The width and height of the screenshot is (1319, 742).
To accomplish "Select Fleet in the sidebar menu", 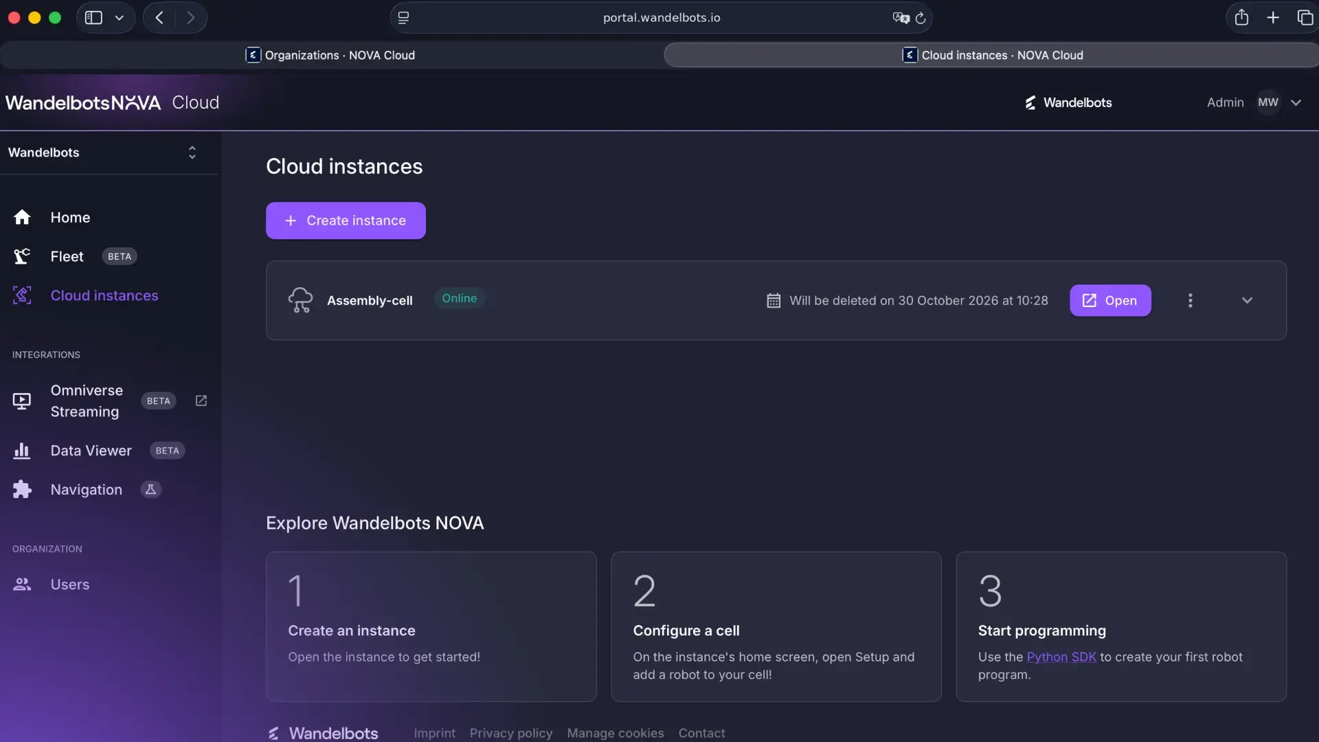I will click(67, 256).
